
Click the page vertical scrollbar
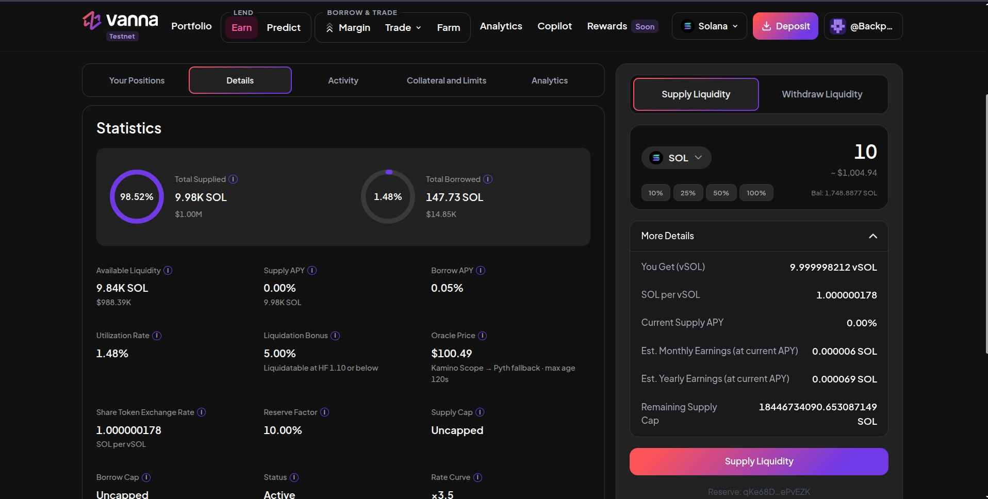pyautogui.click(x=986, y=224)
